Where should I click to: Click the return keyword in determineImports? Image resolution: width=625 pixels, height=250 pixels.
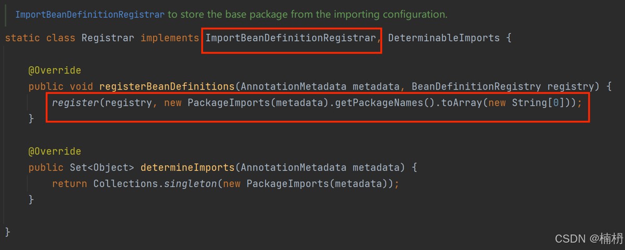[69, 184]
